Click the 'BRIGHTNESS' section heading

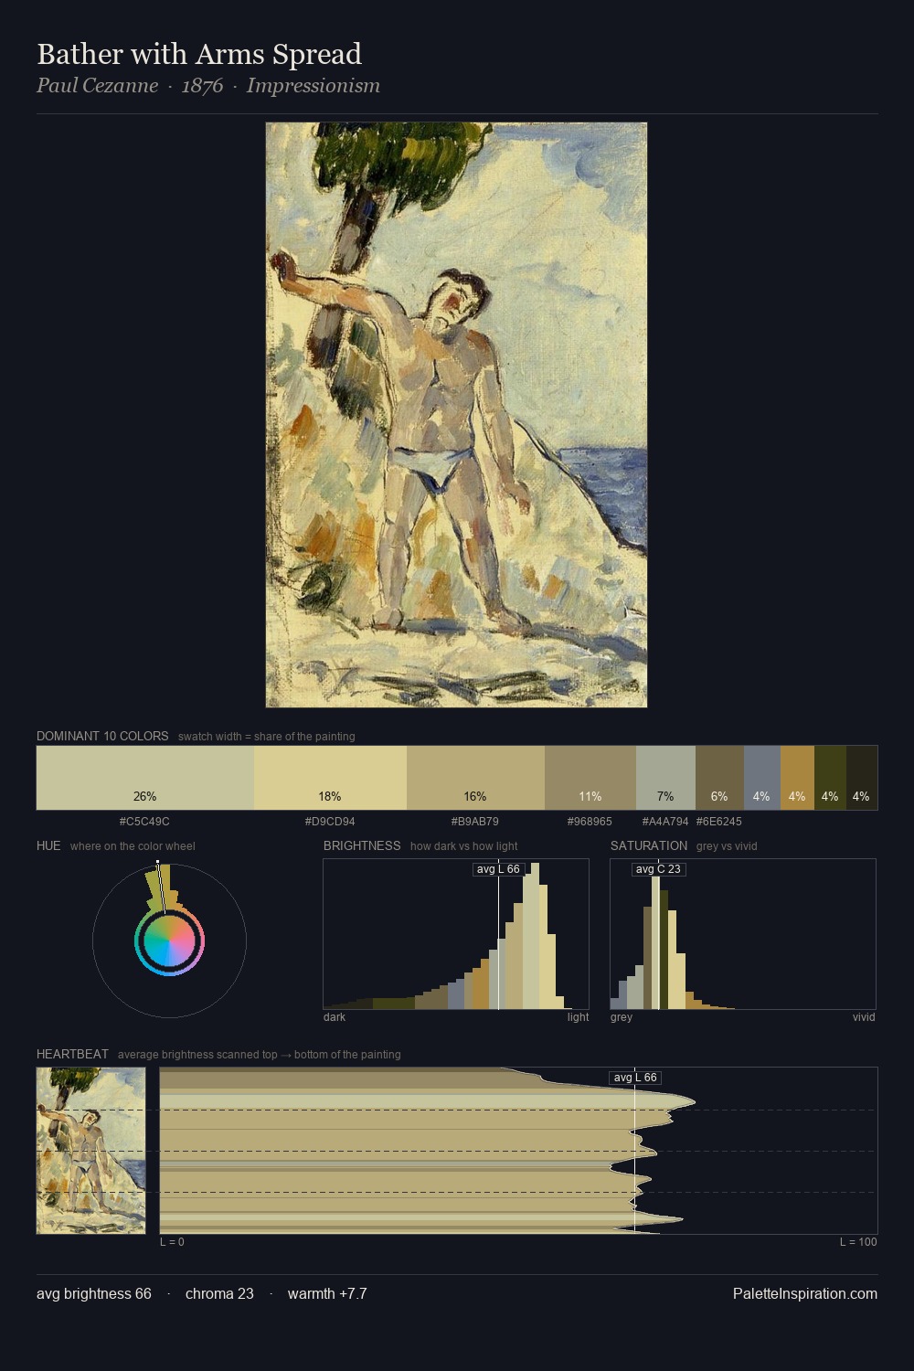[362, 845]
